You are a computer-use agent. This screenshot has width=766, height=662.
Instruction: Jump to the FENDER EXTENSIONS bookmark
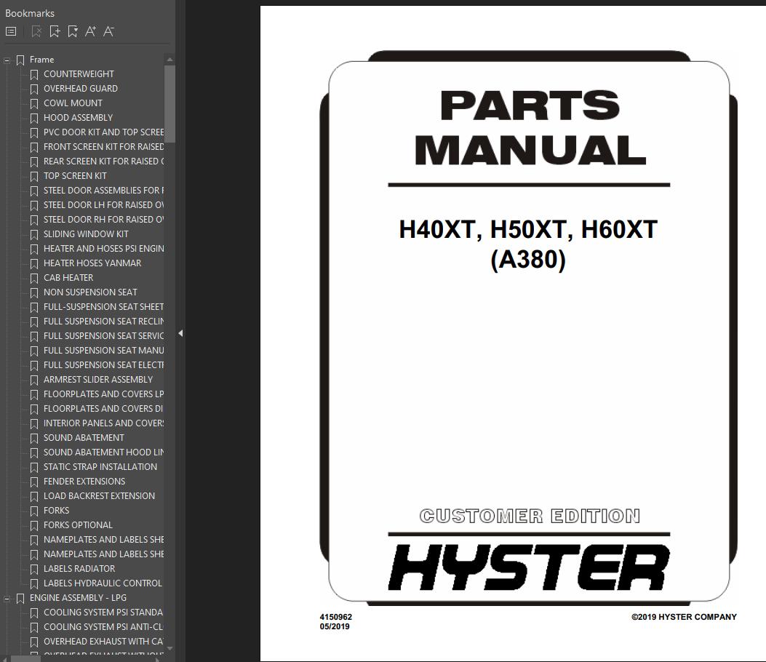(84, 482)
